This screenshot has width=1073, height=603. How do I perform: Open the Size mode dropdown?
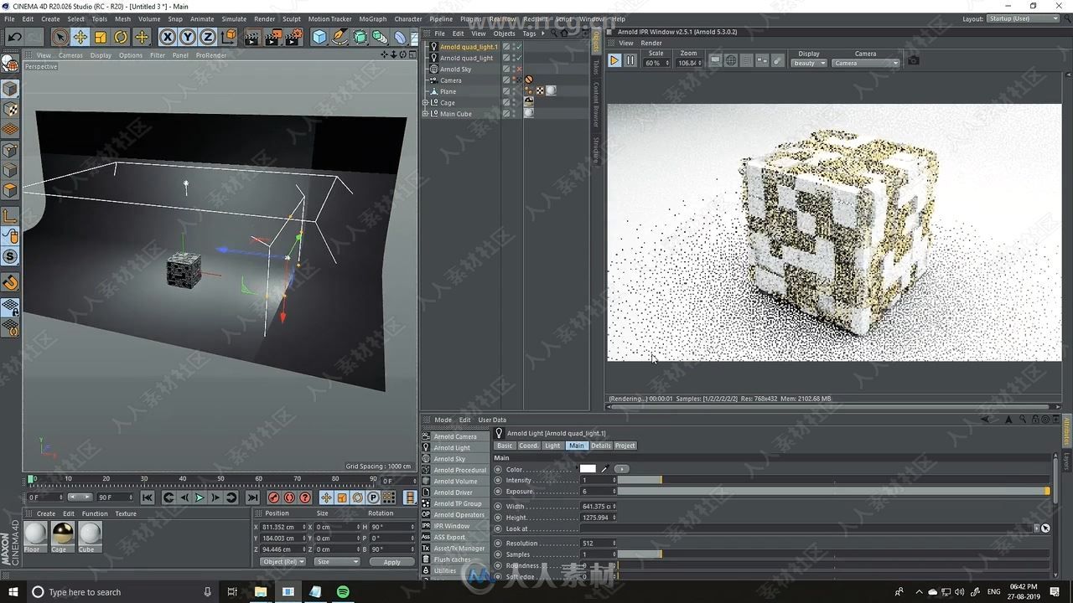click(x=336, y=562)
